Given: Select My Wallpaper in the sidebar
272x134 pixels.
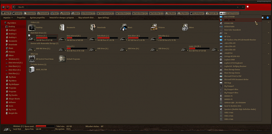Looking at the screenshot, I should (14, 84).
